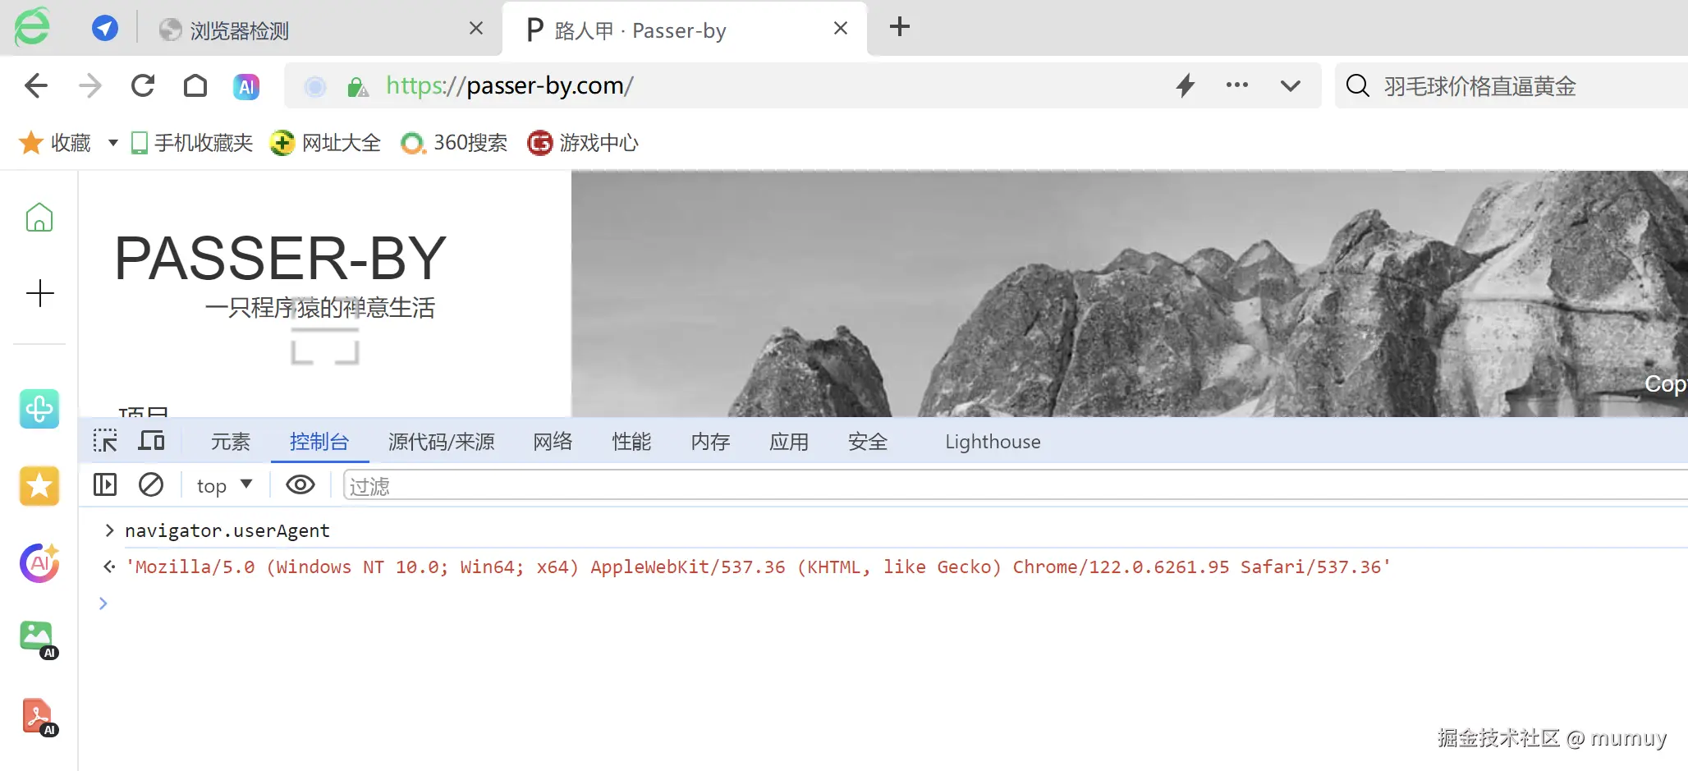
Task: Open the colorful AI sidebar assistant
Action: pos(39,562)
